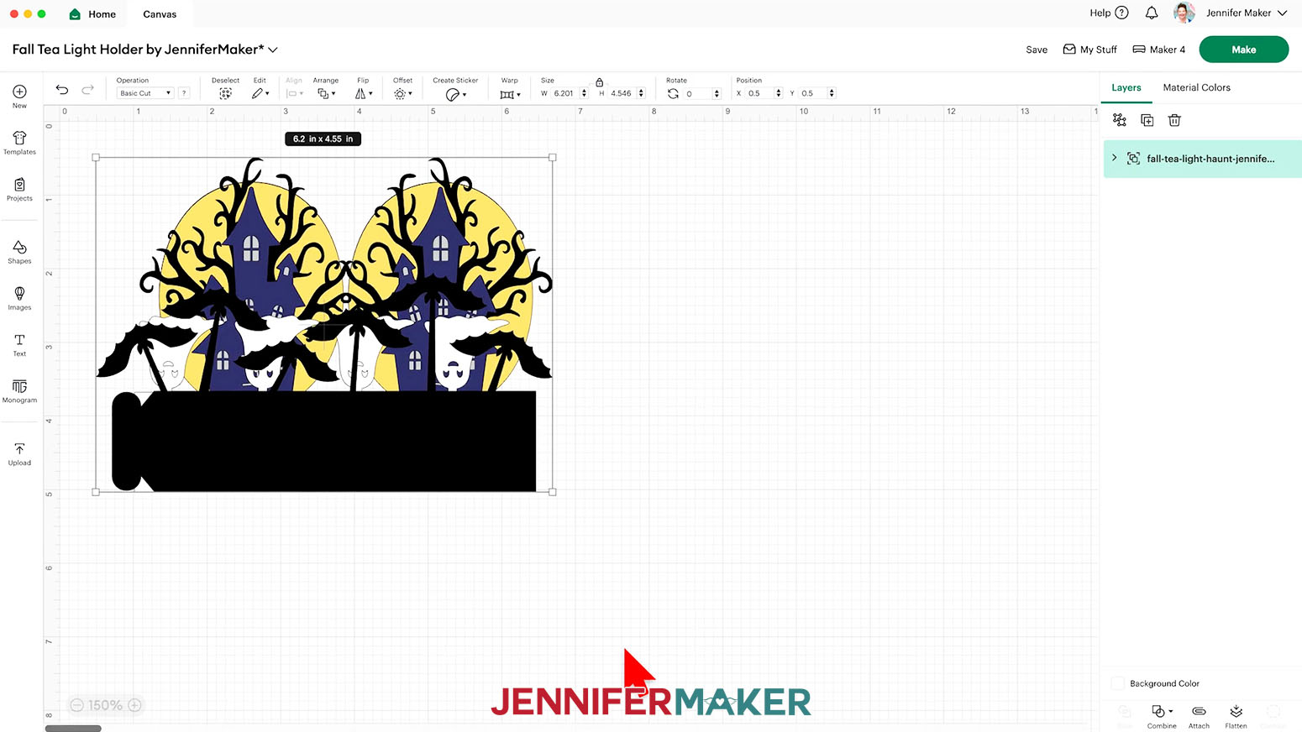
Task: Open the Combine dropdown
Action: click(x=1162, y=715)
